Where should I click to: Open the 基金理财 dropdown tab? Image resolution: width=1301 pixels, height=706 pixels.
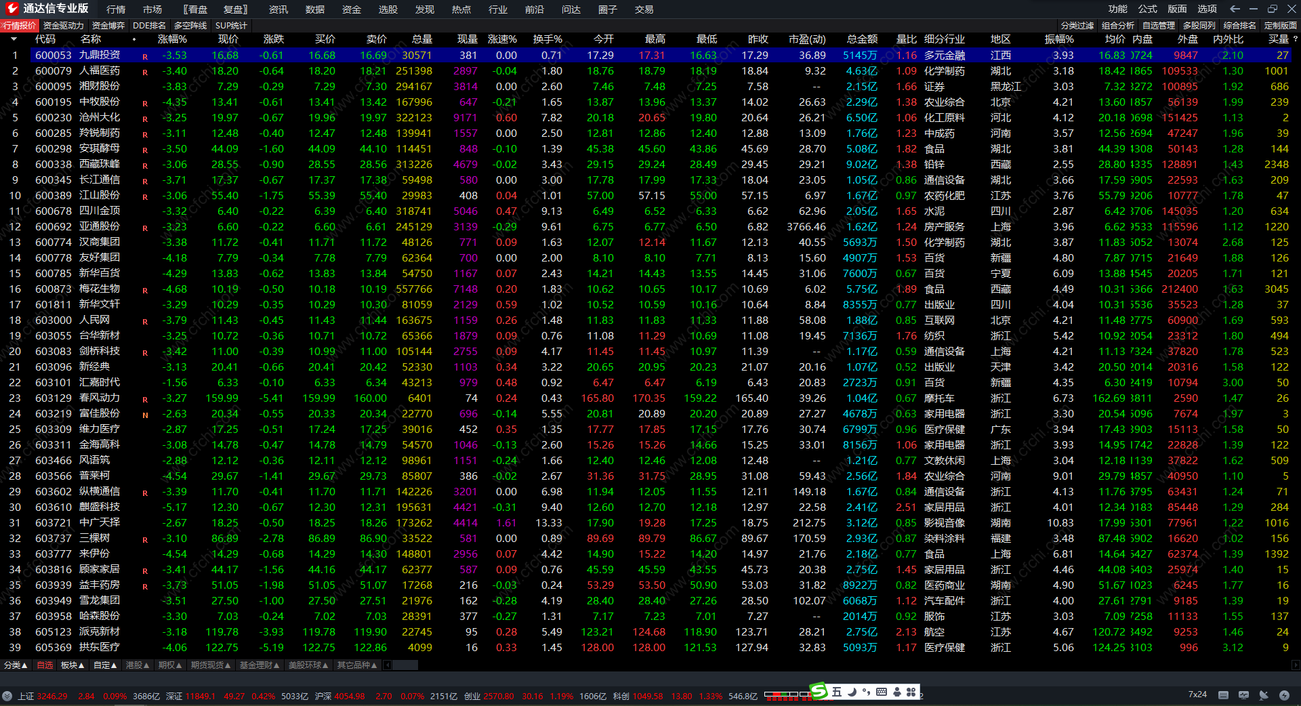click(x=260, y=665)
